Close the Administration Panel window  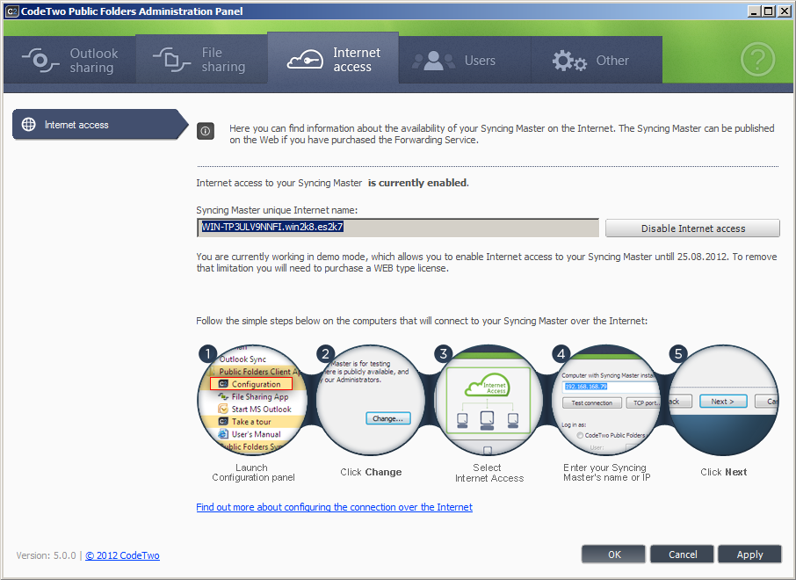tap(784, 11)
